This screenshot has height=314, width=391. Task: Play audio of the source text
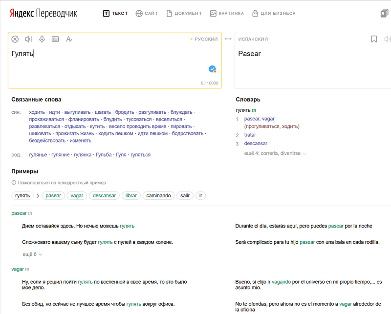(28, 39)
